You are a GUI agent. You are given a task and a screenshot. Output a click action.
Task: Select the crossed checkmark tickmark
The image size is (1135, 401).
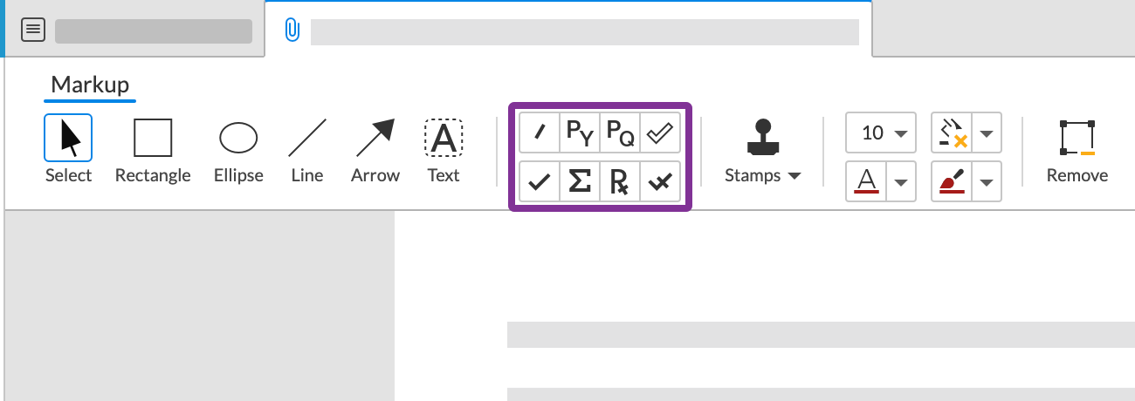coord(660,181)
